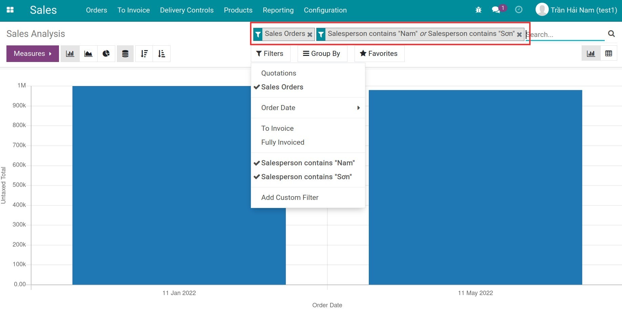Open the Favorites dropdown
Screen dimensions: 622x311
click(379, 54)
